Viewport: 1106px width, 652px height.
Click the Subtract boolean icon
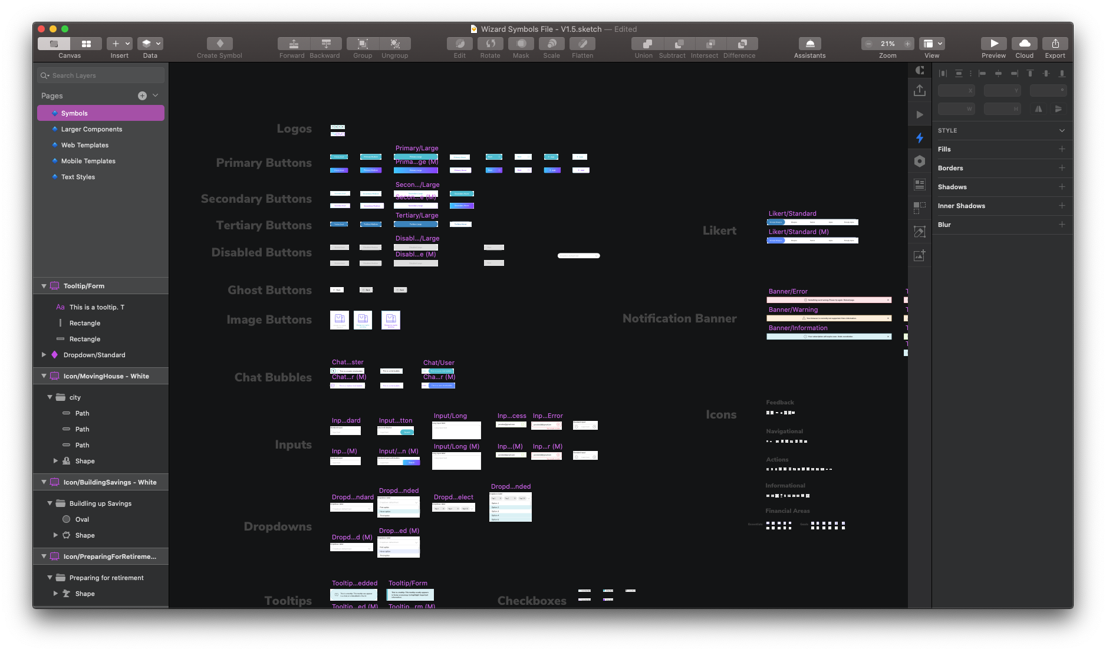pyautogui.click(x=679, y=44)
